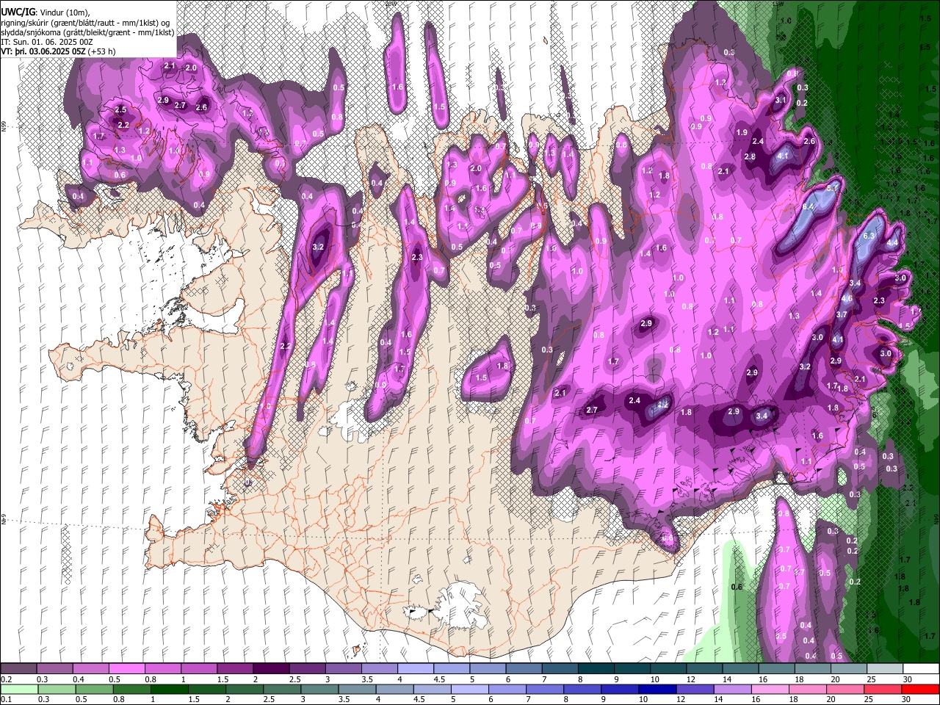Select white upper-row swatch labeled 30
The height and width of the screenshot is (705, 940).
point(921,669)
